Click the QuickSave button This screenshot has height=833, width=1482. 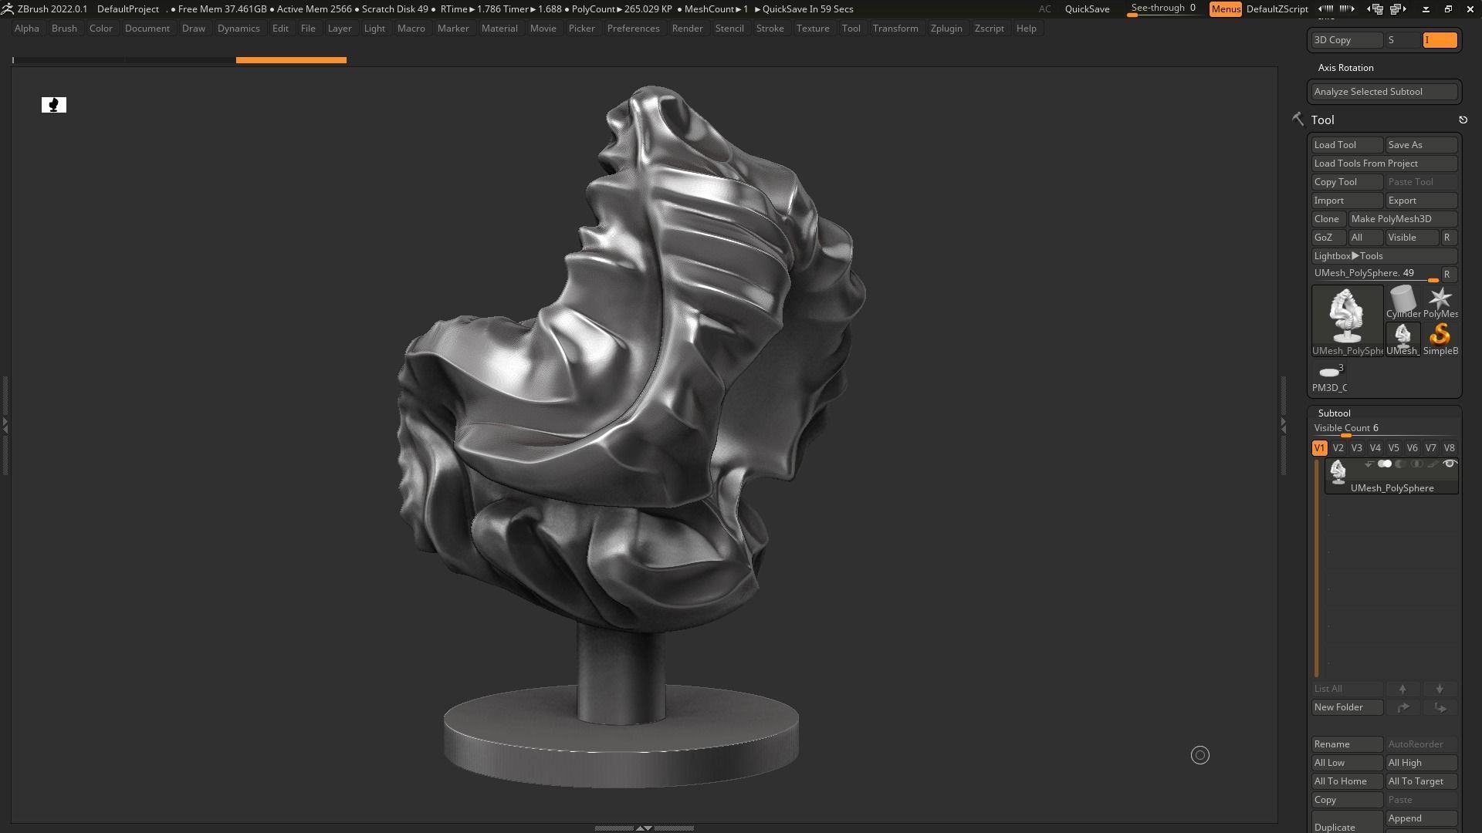click(1087, 9)
